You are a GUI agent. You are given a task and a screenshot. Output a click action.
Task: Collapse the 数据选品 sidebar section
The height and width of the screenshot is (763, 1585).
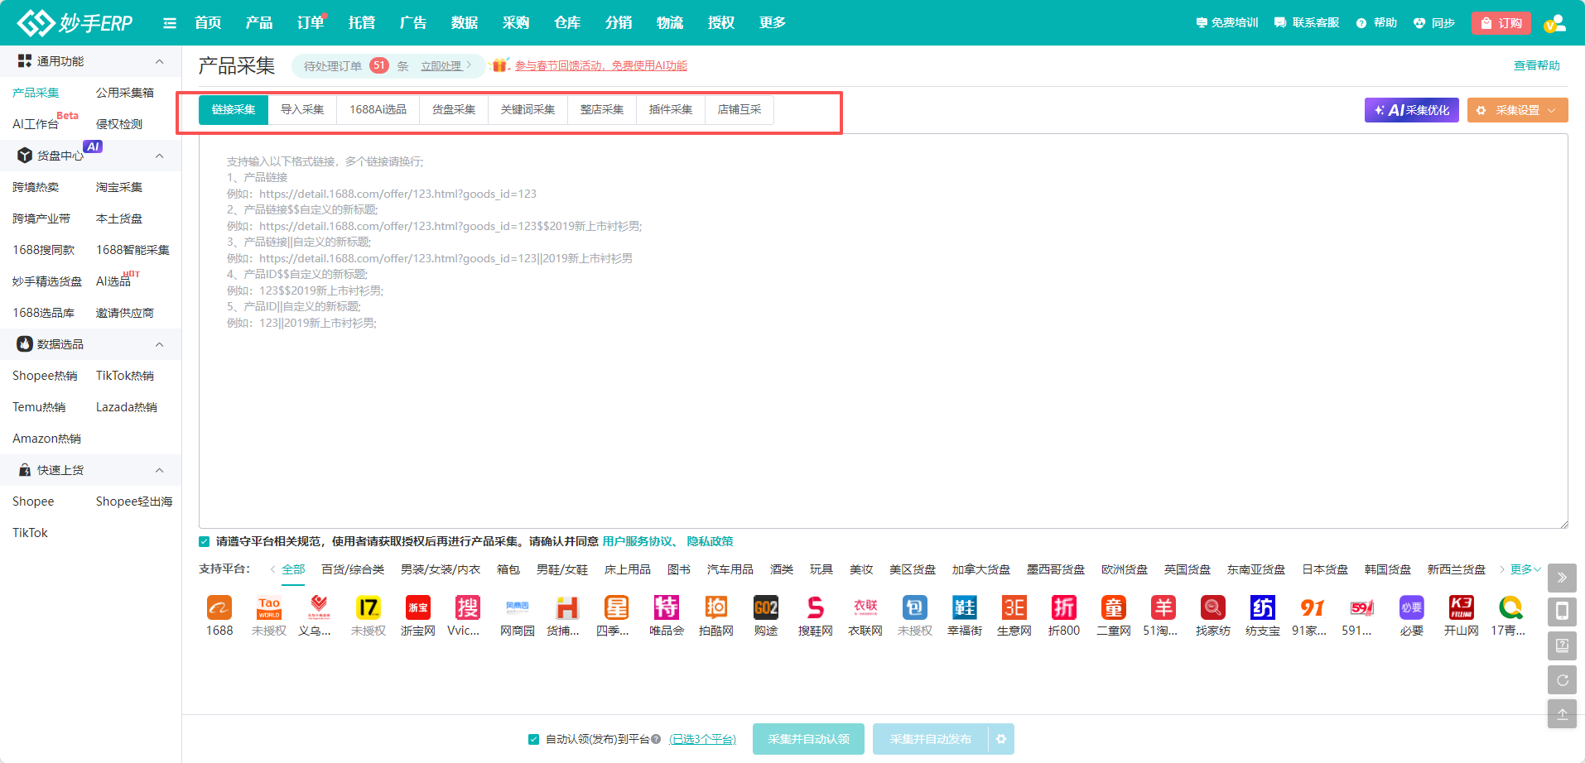coord(159,344)
